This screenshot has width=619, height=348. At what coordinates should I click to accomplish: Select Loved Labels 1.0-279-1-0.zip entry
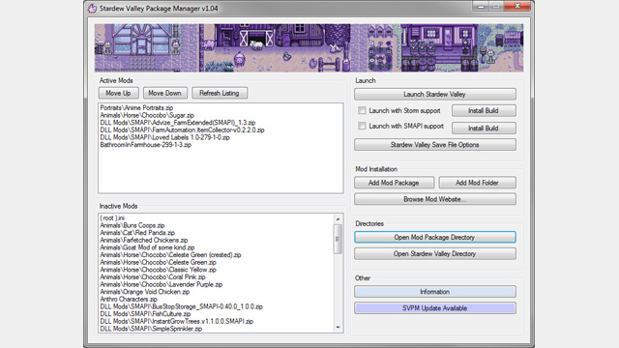(x=164, y=137)
